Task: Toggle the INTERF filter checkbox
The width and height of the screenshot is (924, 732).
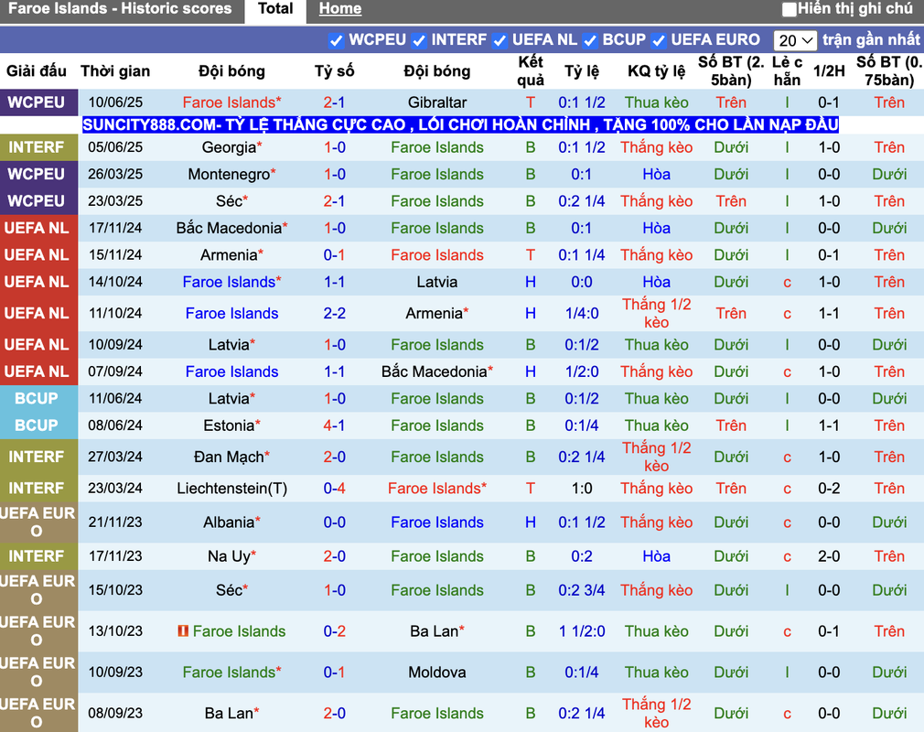Action: point(419,40)
